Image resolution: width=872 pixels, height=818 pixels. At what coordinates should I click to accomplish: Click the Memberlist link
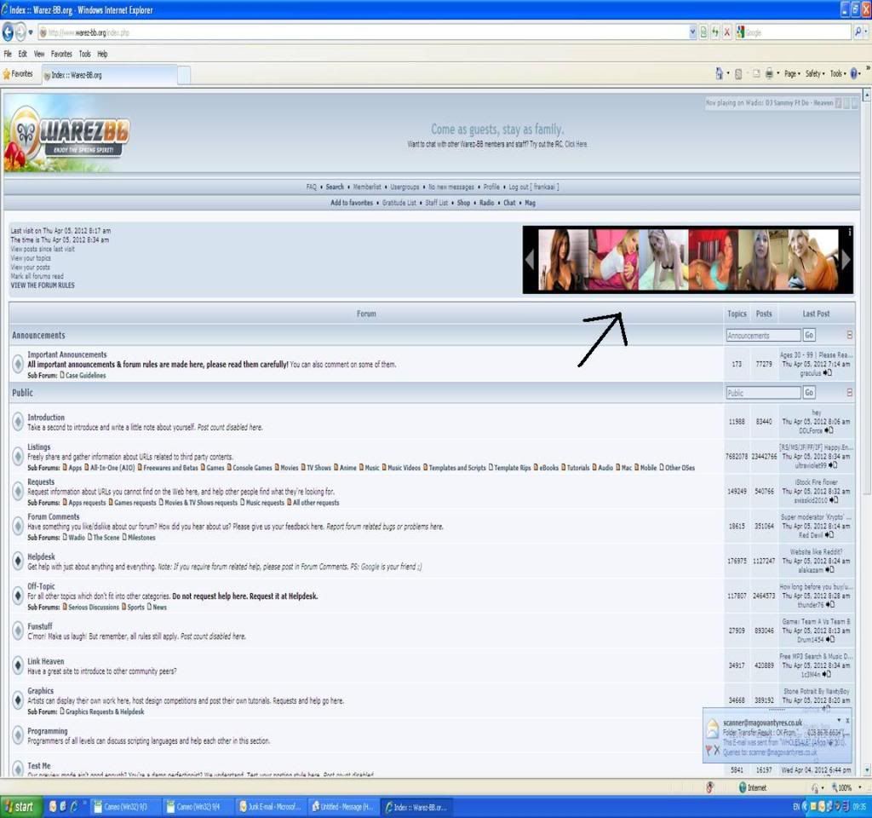coord(367,187)
